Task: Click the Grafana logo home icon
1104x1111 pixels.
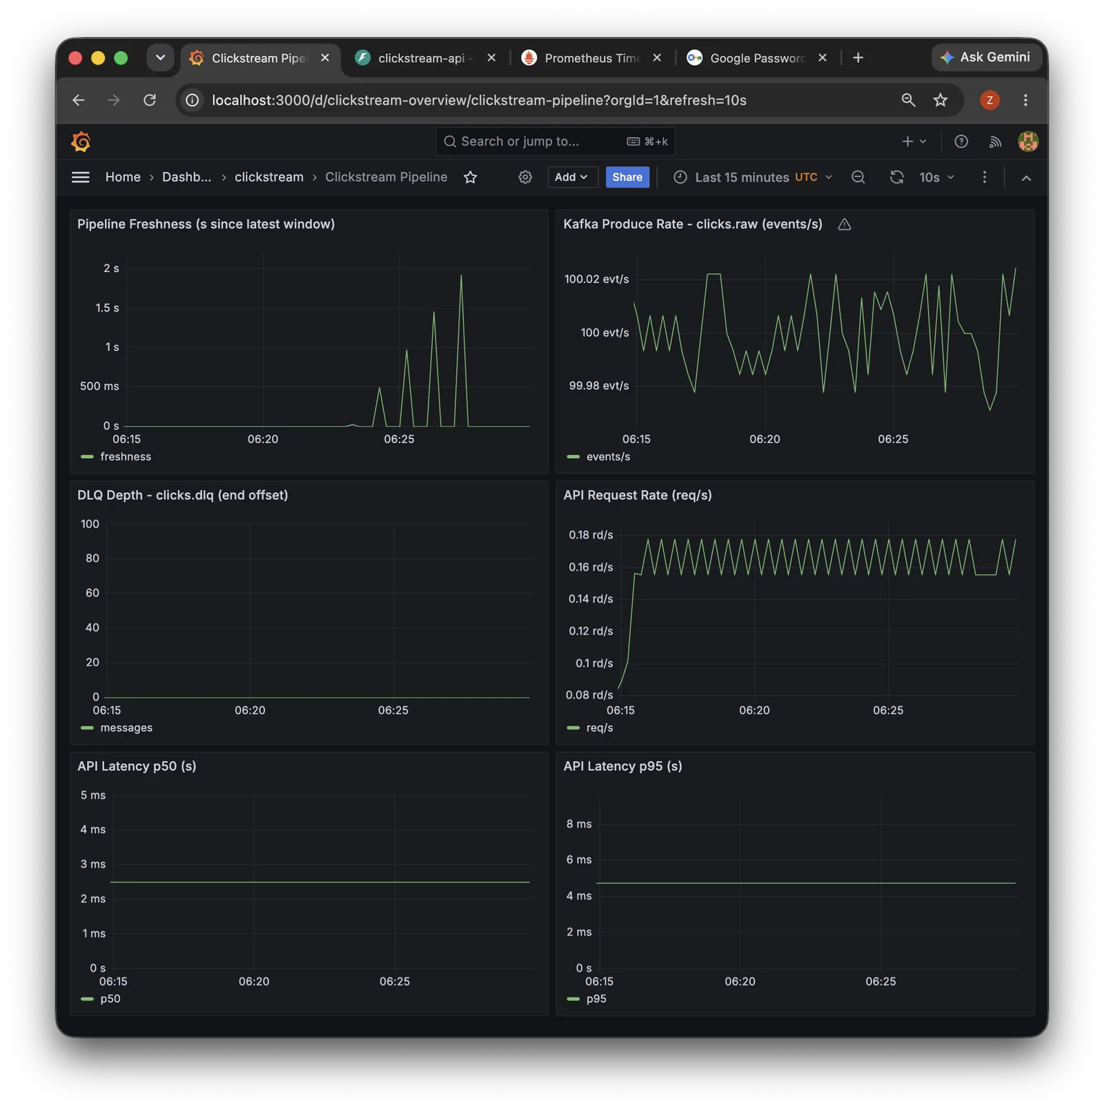Action: pos(81,141)
